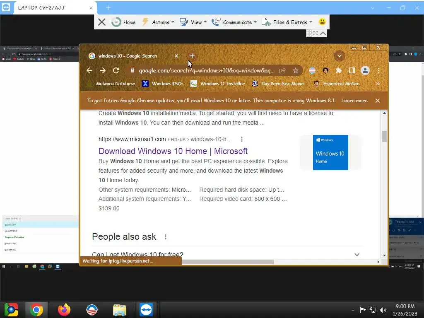
Task: Open TeamViewer on the remote Windows taskbar
Action: point(58,267)
